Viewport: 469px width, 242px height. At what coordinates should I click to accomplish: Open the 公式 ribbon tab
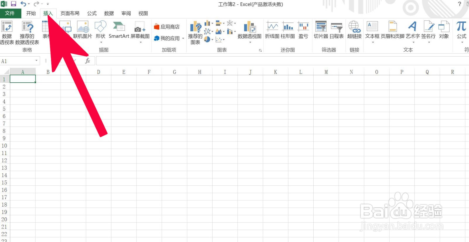[92, 13]
